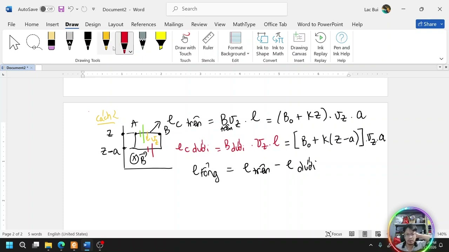449x252 pixels.
Task: Open the Format Background dropdown
Action: (235, 44)
